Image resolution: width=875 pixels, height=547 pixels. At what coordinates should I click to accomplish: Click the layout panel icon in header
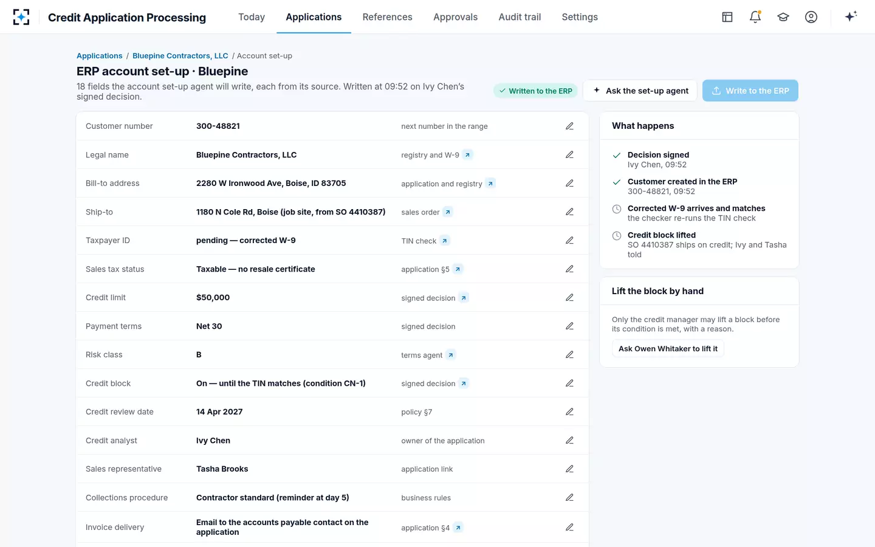727,17
